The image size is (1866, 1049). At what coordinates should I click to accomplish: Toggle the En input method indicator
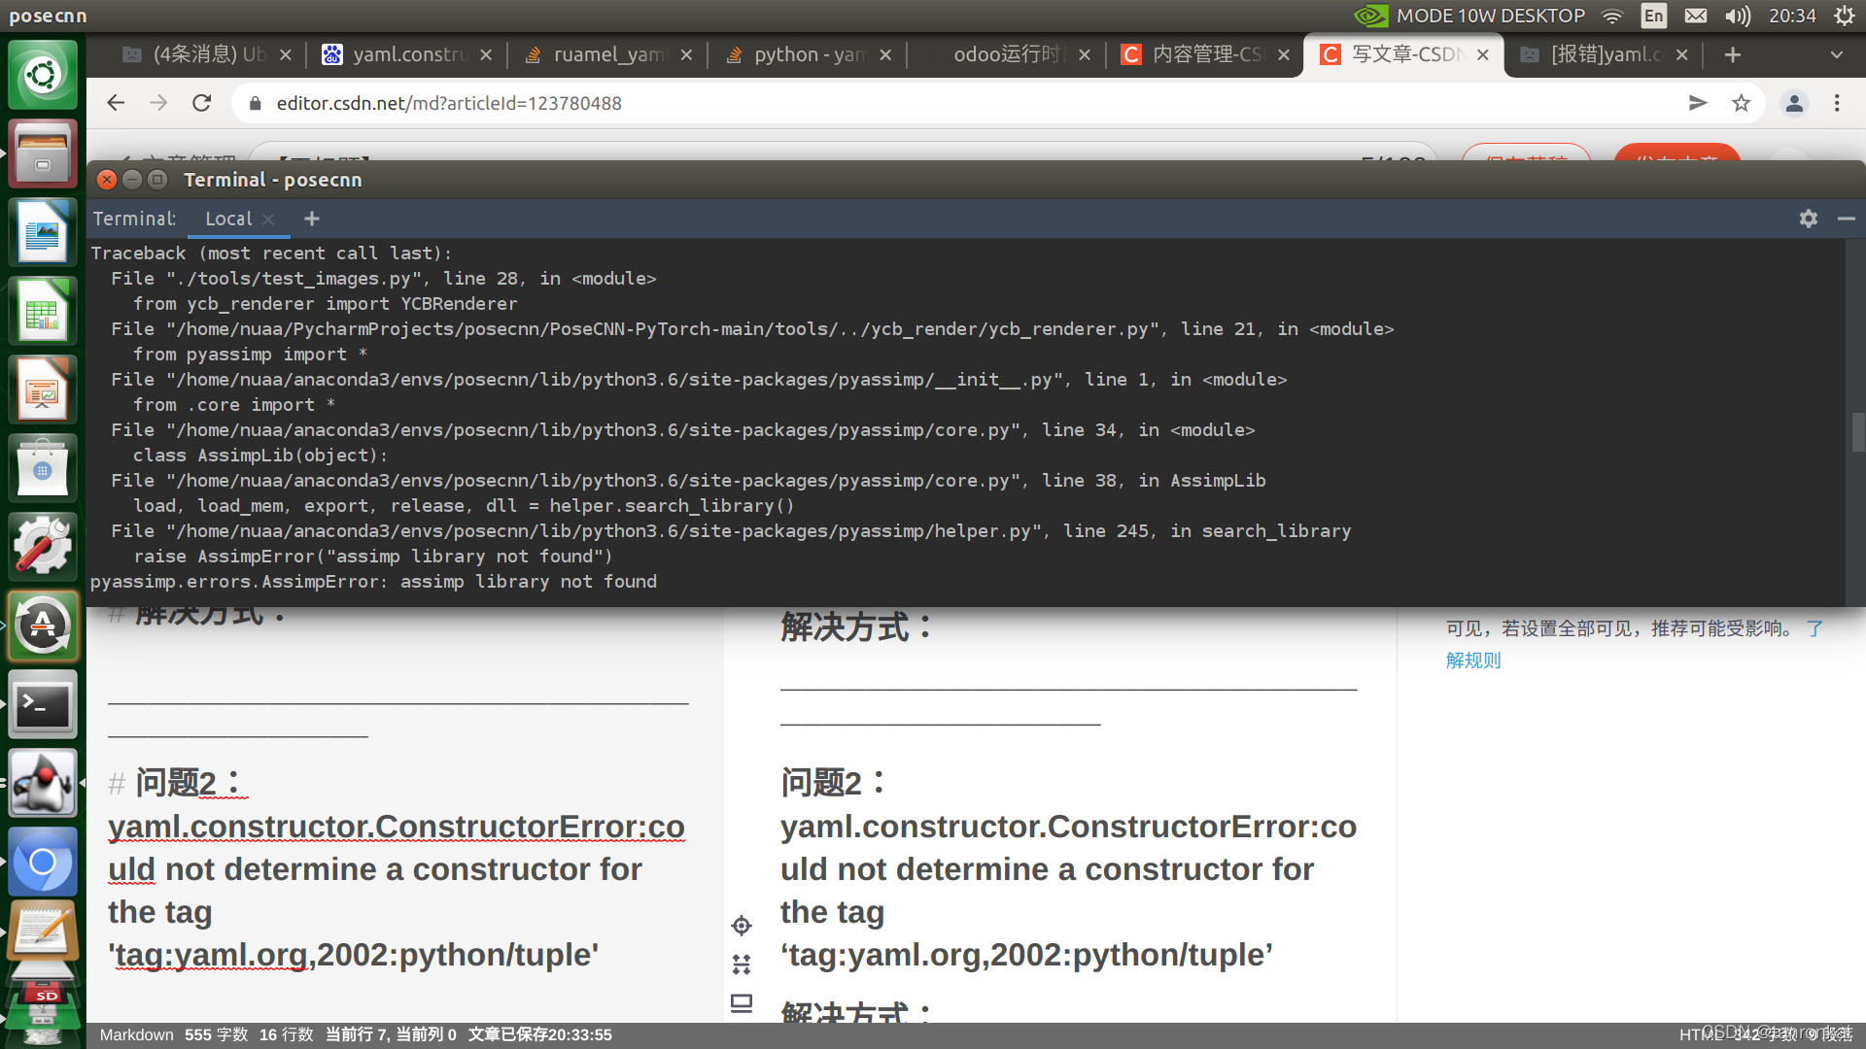1653,16
